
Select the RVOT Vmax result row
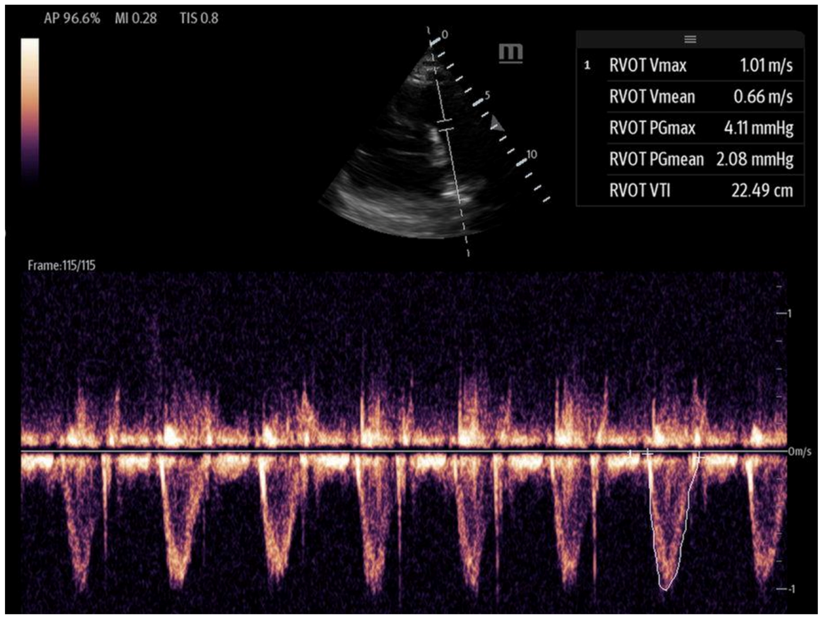(700, 65)
